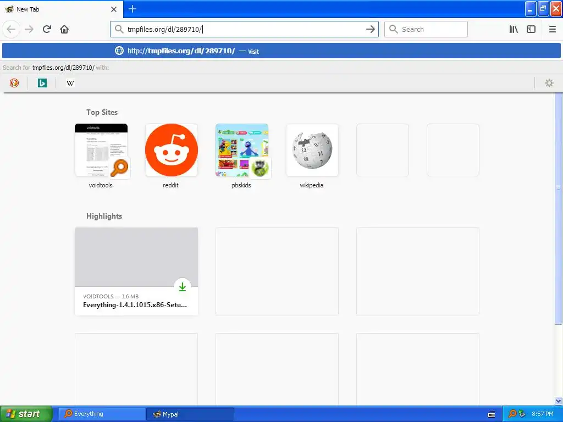Reload the current page
This screenshot has height=422, width=563.
tap(47, 29)
